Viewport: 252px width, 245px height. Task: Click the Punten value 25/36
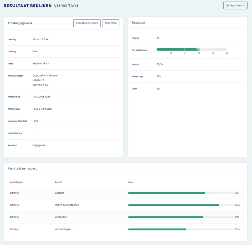(160, 64)
